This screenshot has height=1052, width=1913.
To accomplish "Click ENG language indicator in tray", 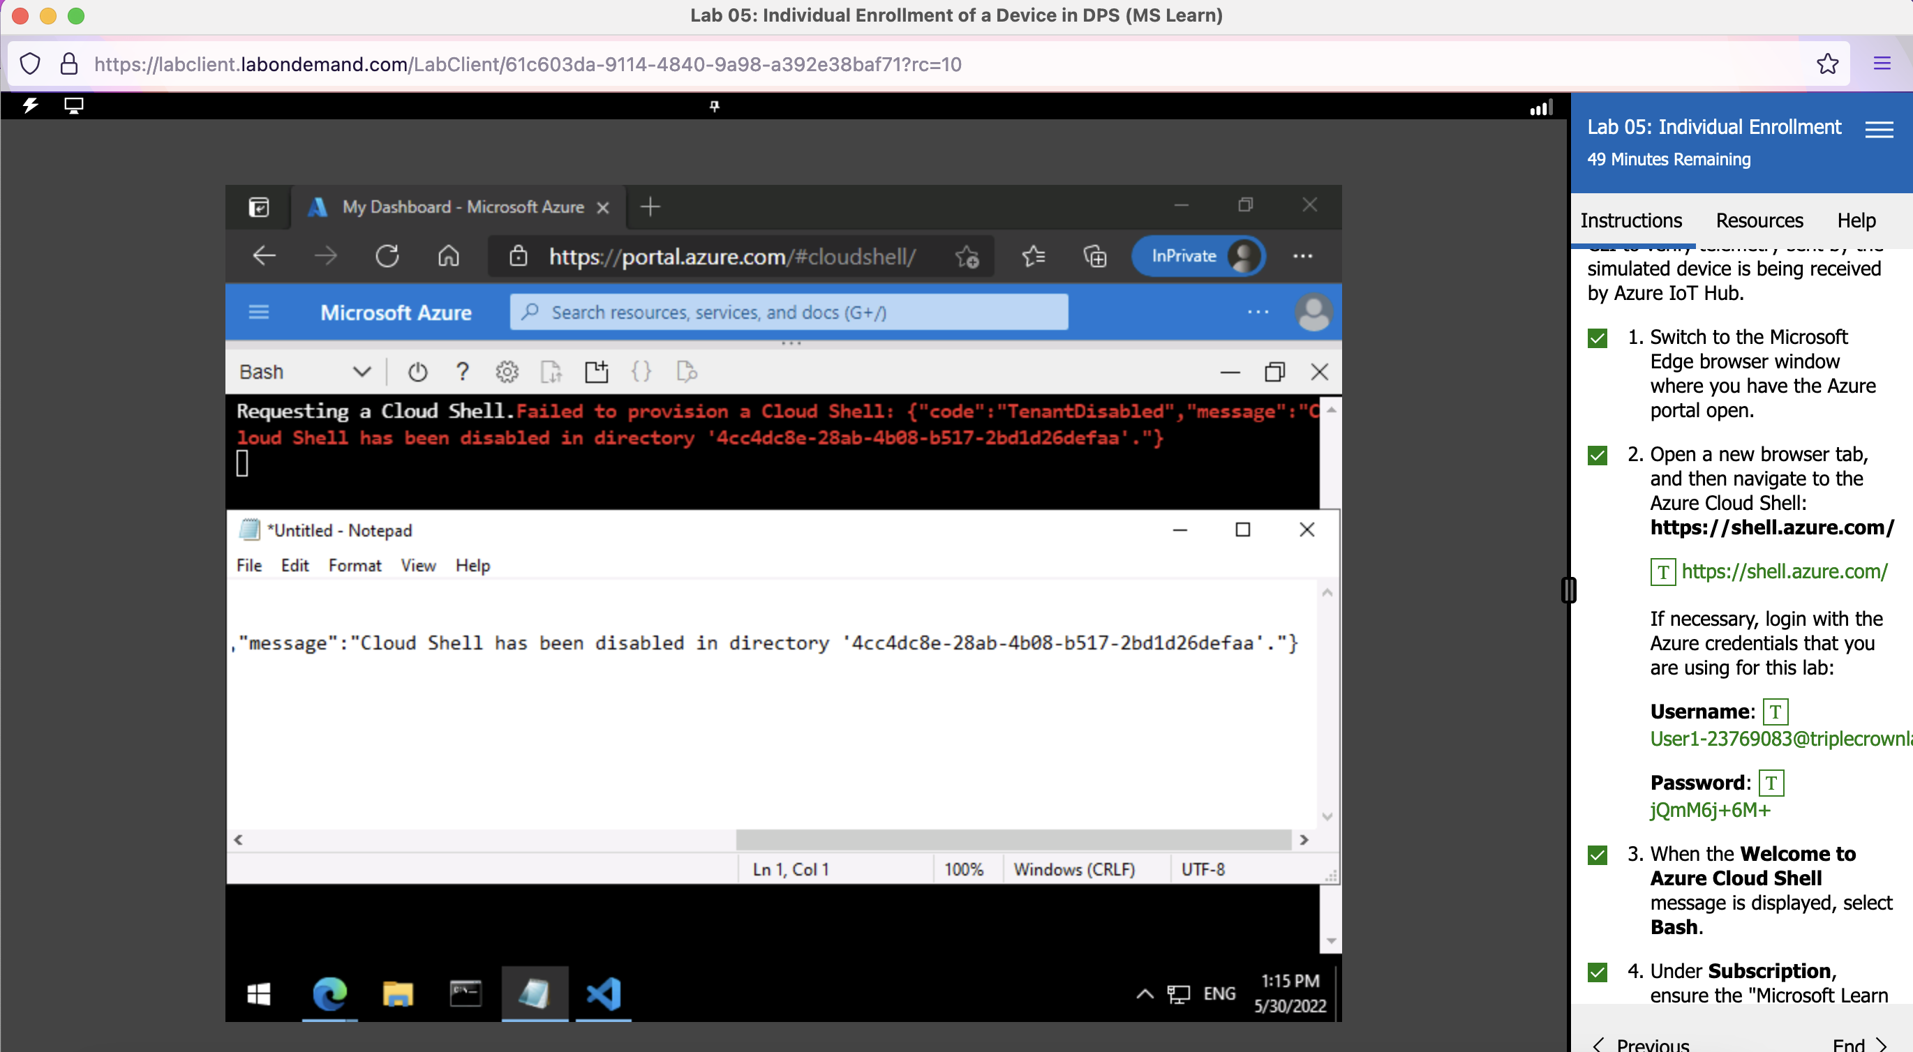I will [1219, 993].
